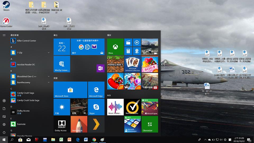Click the MSI tile group header

coord(109,95)
